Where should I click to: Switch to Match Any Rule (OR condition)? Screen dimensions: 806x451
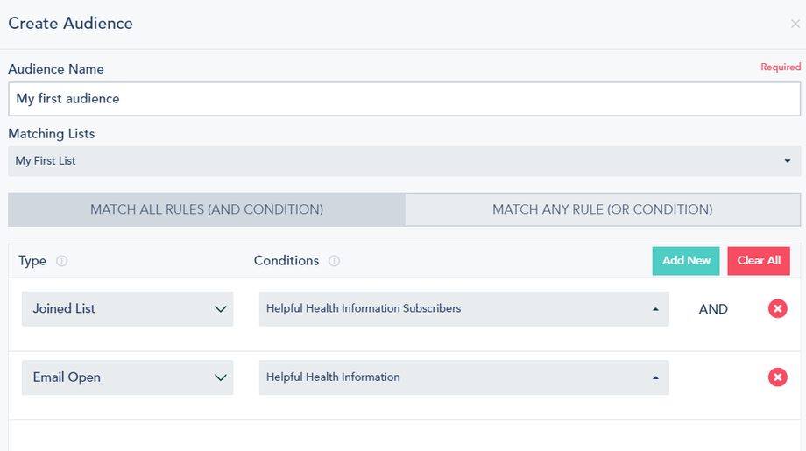click(x=602, y=209)
